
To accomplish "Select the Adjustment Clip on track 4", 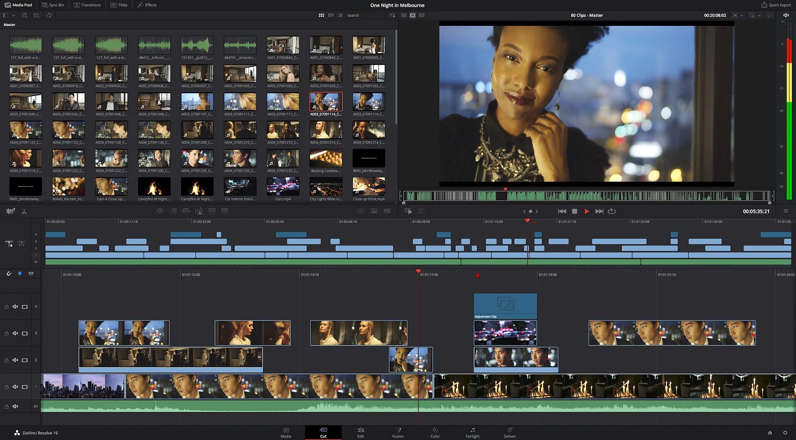I will coord(505,306).
